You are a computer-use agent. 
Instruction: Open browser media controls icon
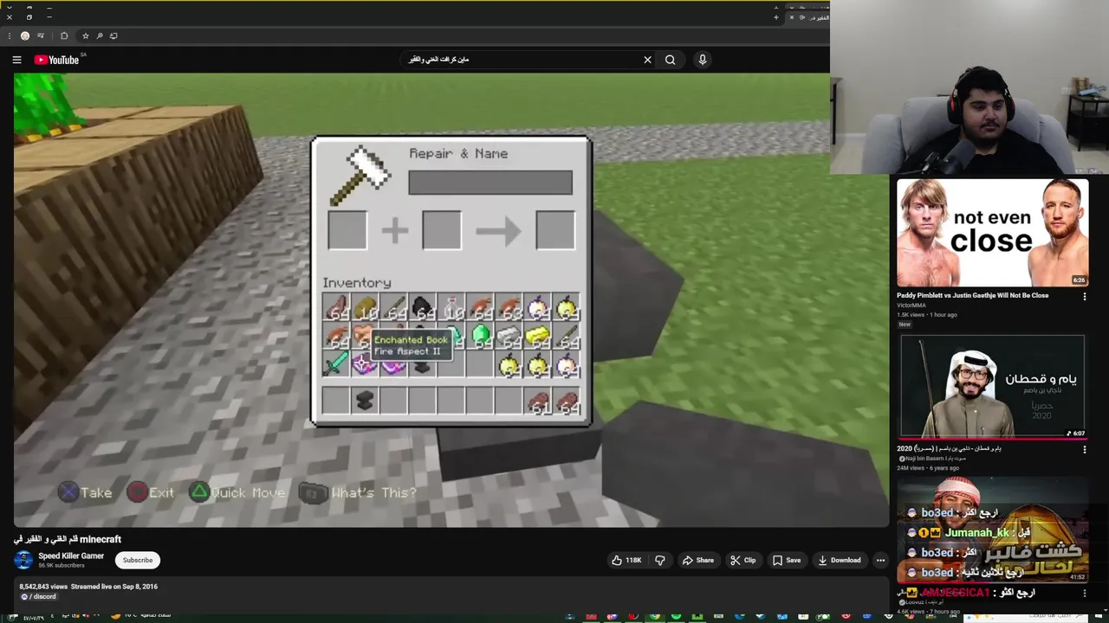tap(41, 35)
